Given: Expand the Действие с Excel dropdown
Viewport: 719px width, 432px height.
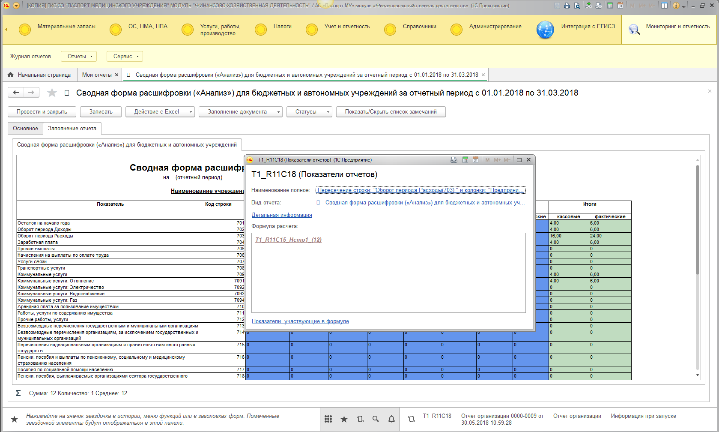Looking at the screenshot, I should click(x=160, y=112).
